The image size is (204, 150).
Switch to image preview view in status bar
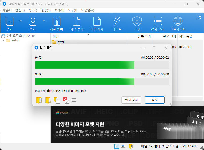[123, 146]
